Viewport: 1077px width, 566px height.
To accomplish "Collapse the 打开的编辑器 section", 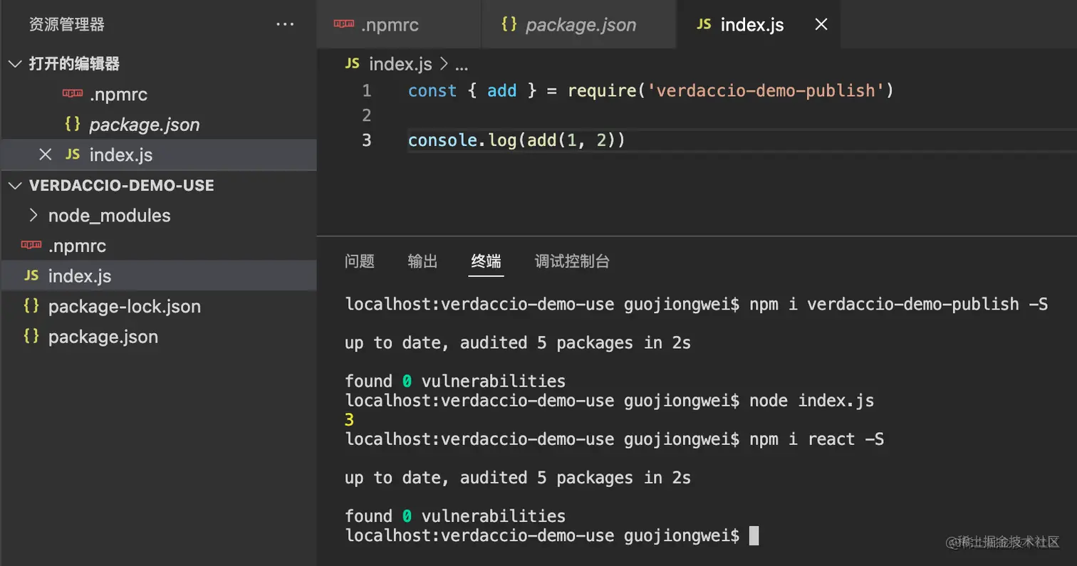I will [x=14, y=63].
